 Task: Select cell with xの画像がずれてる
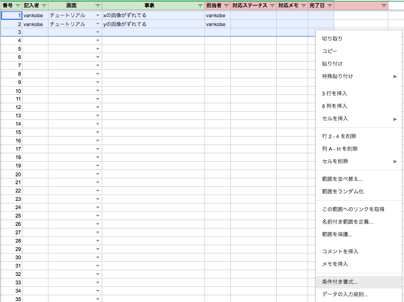pyautogui.click(x=153, y=16)
